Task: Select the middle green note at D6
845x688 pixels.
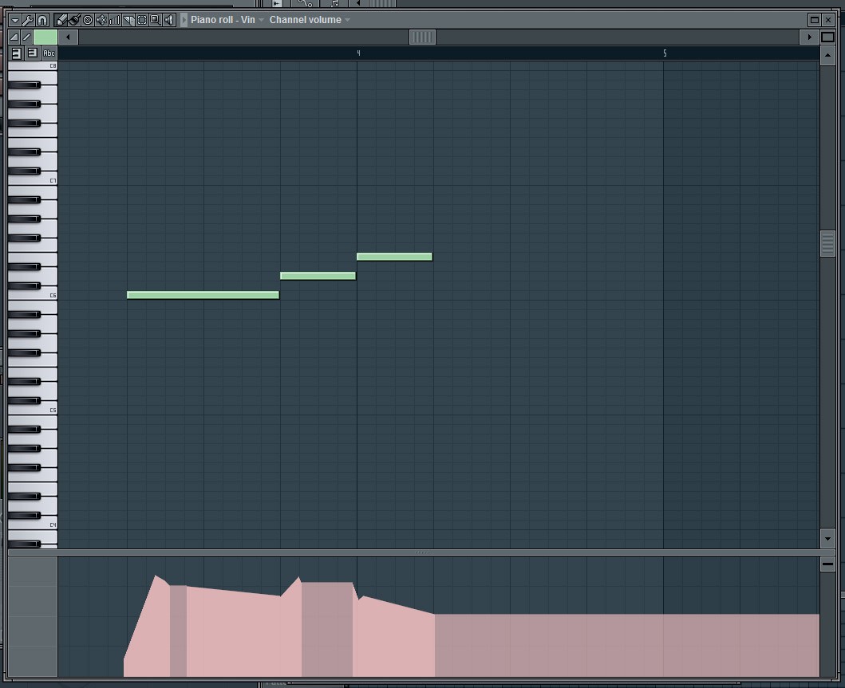Action: point(318,276)
